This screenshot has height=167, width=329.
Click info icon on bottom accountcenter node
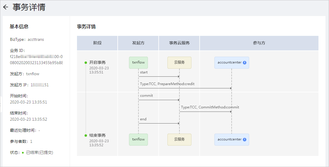click(244, 139)
